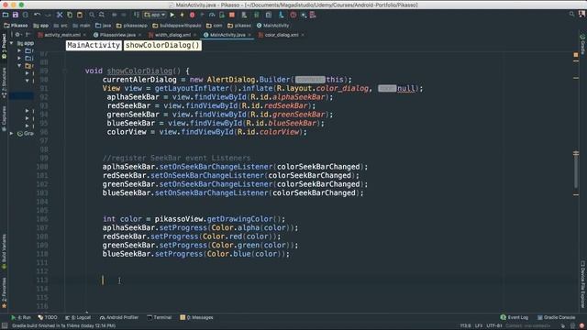Viewport: 587px width, 330px height.
Task: Toggle the Project tool window
Action: [x=4, y=46]
